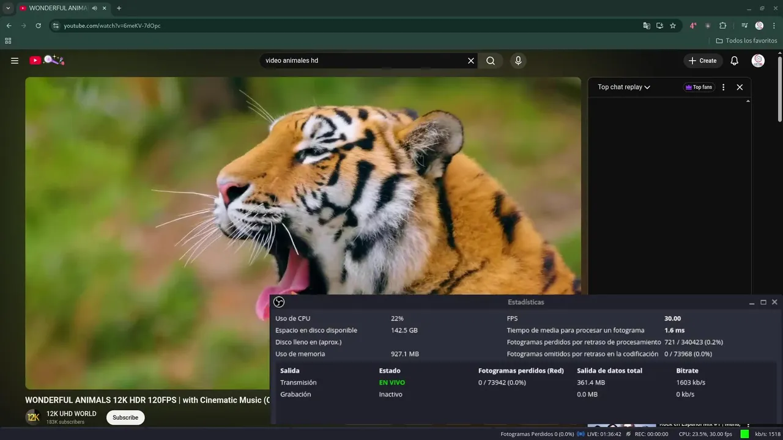Click the address bar URL
This screenshot has height=440, width=783.
(113, 26)
